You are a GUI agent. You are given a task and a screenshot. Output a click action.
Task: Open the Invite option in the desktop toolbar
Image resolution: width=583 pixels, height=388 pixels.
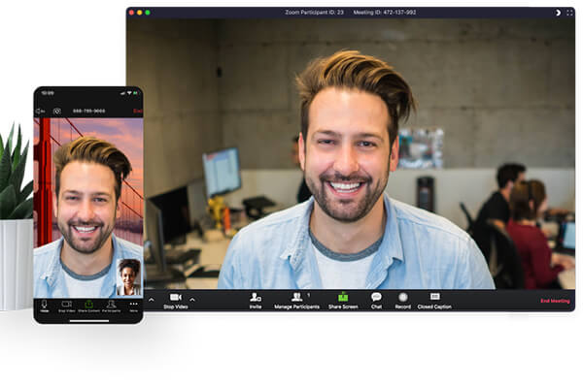tap(256, 301)
